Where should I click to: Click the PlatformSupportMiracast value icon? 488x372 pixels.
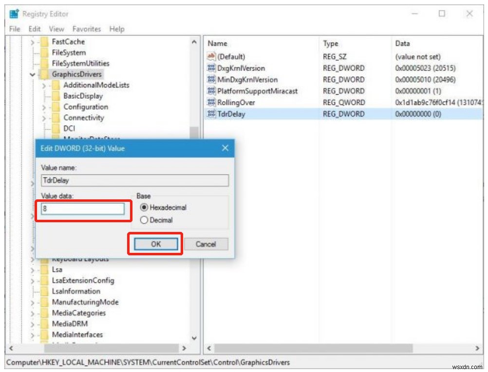point(211,91)
